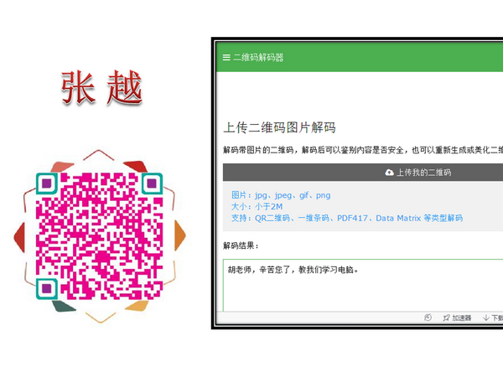Click the cloud upload icon

coord(389,173)
